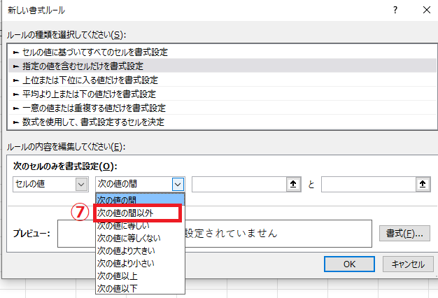Click the second value input field after と
438x298 pixels.
coord(369,184)
